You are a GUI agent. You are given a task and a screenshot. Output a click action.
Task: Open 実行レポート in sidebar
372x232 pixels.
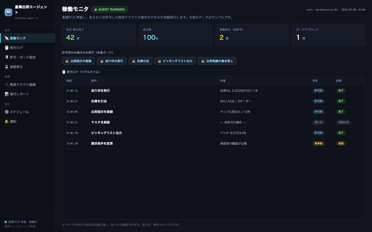(x=27, y=94)
